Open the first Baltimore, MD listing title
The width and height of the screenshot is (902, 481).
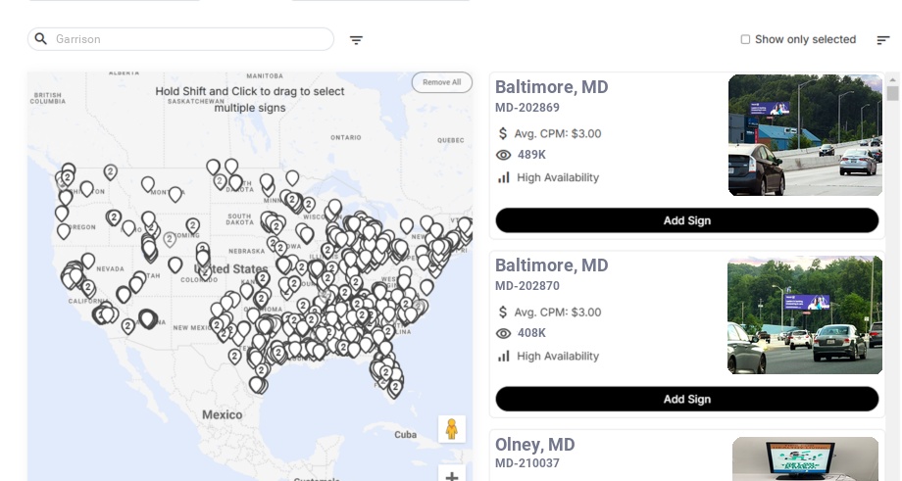click(x=552, y=87)
